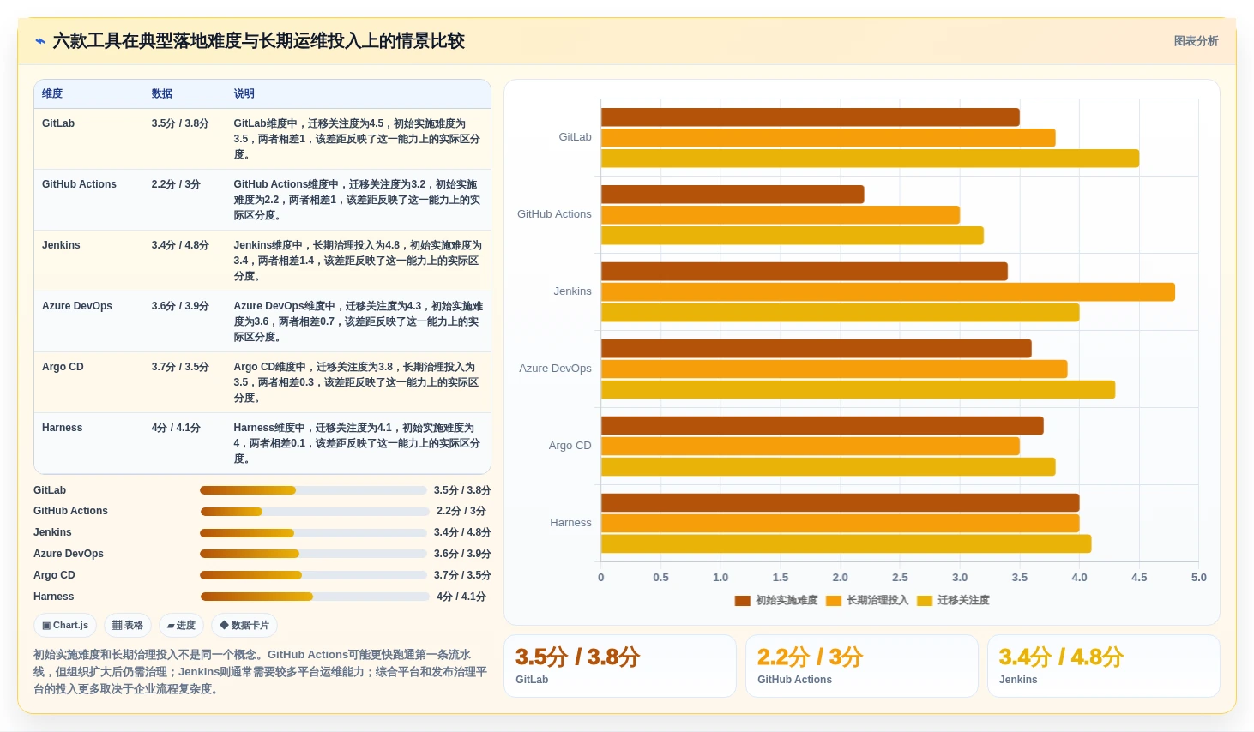Viewport: 1254px width, 732px height.
Task: Click the 说明 column header
Action: [244, 94]
